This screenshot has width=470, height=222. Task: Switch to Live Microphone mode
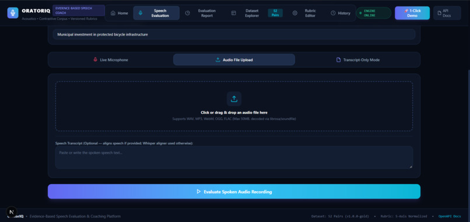[111, 60]
